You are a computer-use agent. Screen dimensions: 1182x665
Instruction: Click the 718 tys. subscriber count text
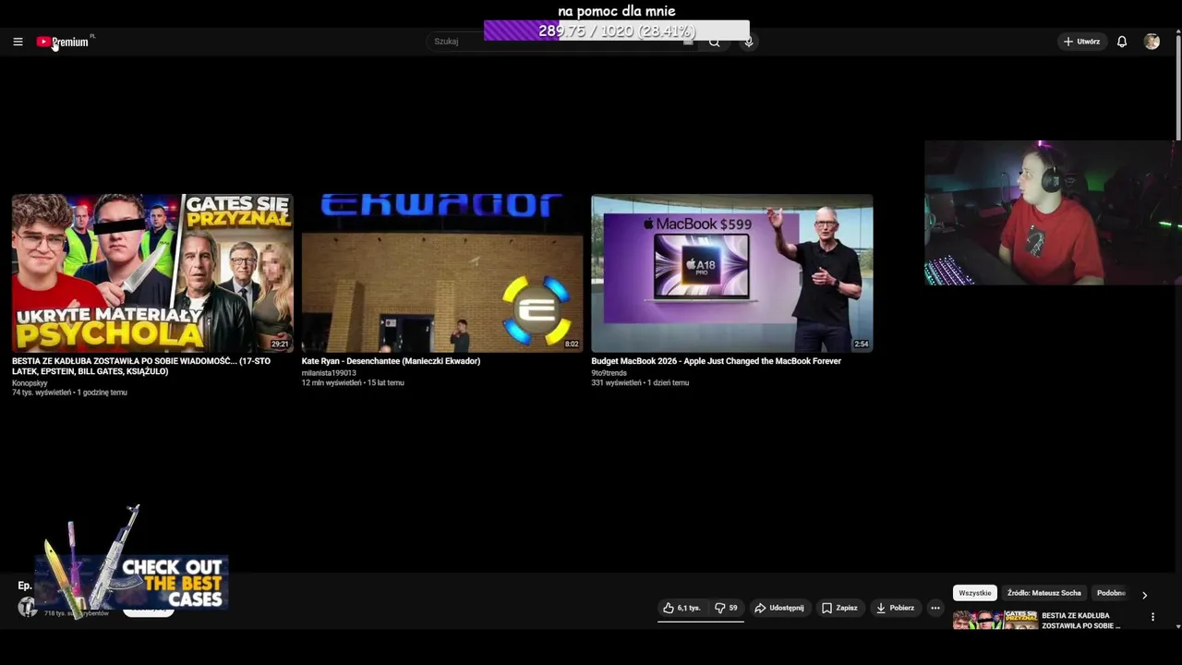click(77, 613)
